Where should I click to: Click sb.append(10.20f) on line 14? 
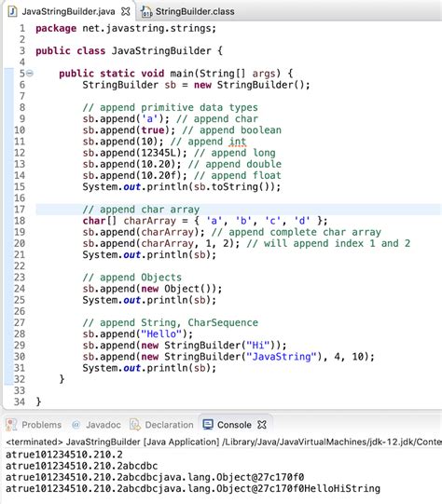click(135, 175)
